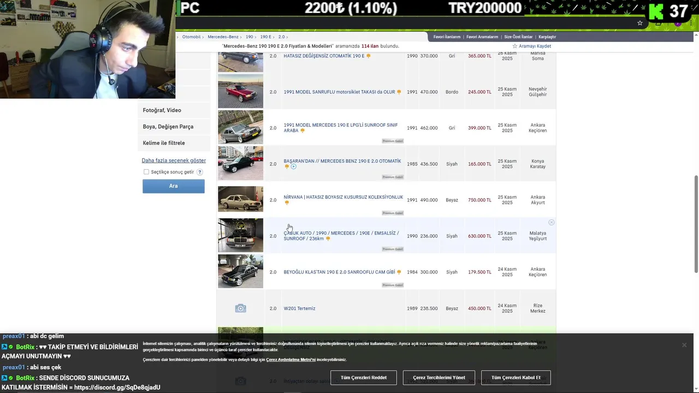Open Mercedes-Benz breadcrumb category

tap(223, 37)
